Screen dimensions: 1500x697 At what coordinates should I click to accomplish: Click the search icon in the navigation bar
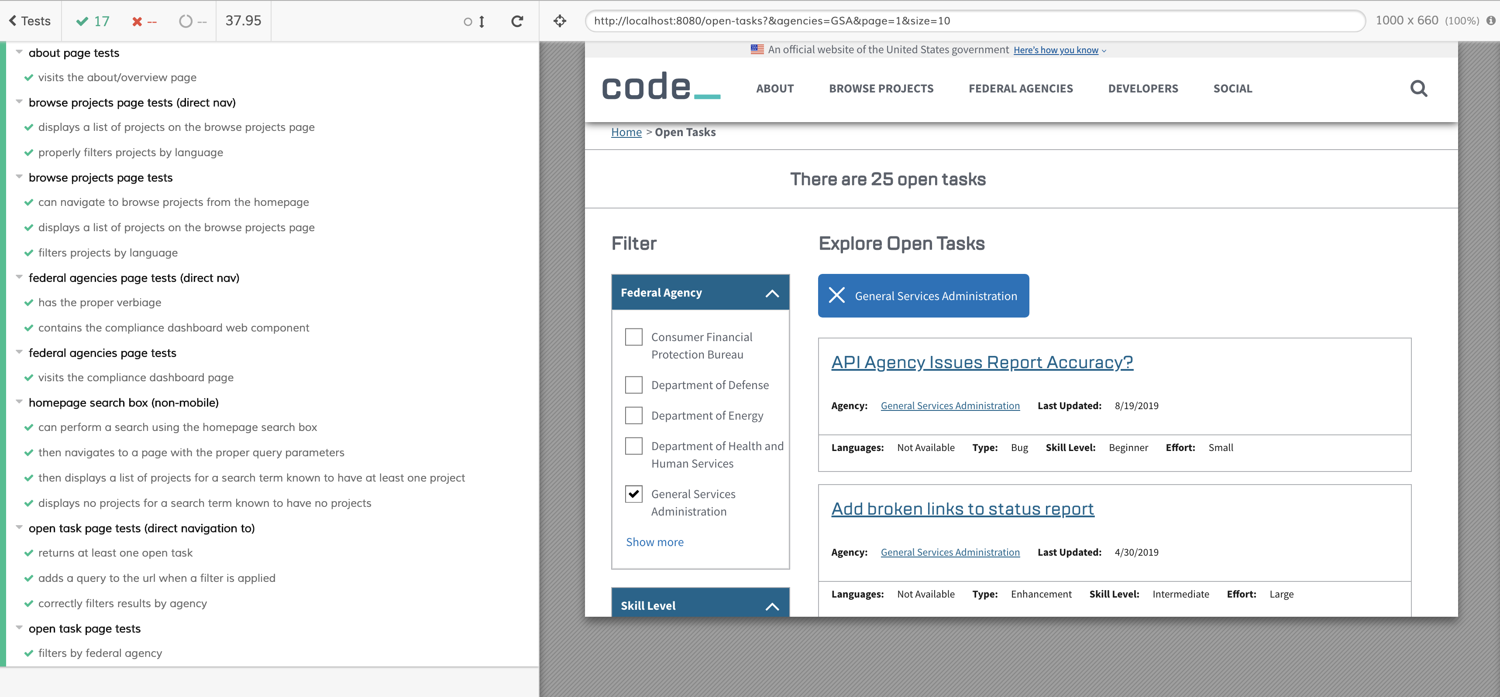point(1420,89)
